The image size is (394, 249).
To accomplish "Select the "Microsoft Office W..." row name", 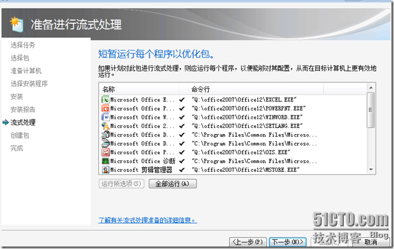I will point(142,117).
